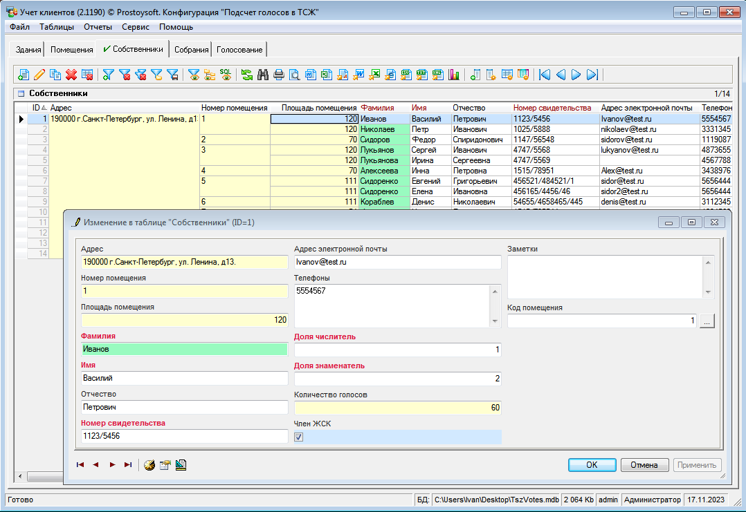Switch to the Голосование tab
The image size is (746, 512).
[239, 50]
